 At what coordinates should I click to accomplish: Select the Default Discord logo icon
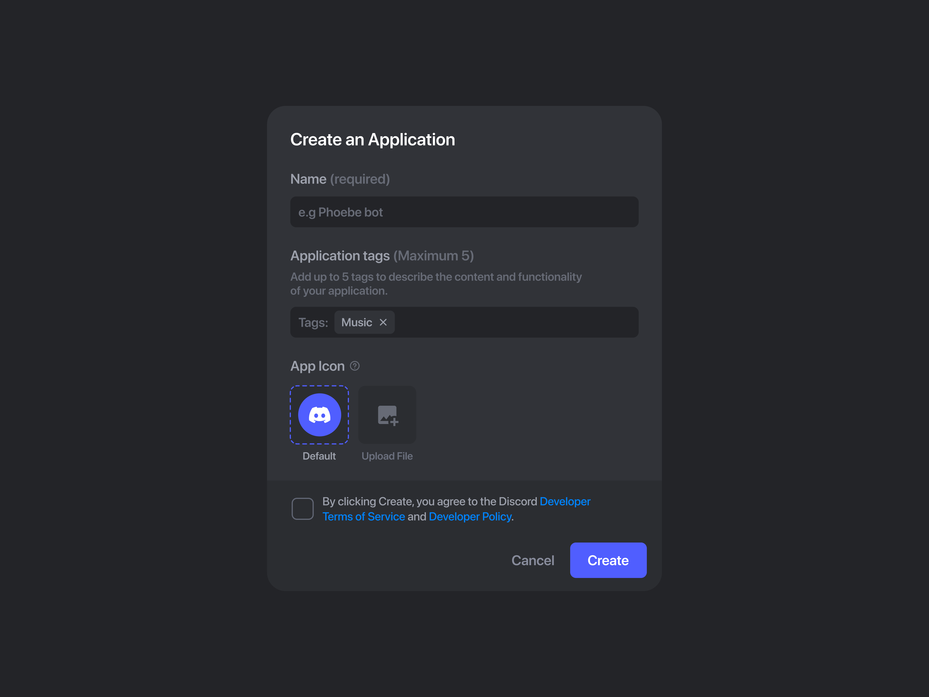(x=319, y=415)
